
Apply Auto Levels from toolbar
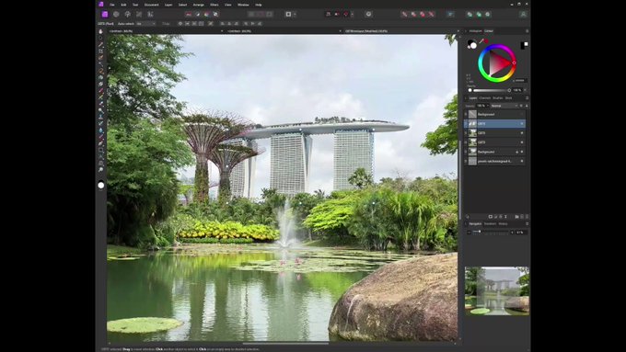pos(189,14)
